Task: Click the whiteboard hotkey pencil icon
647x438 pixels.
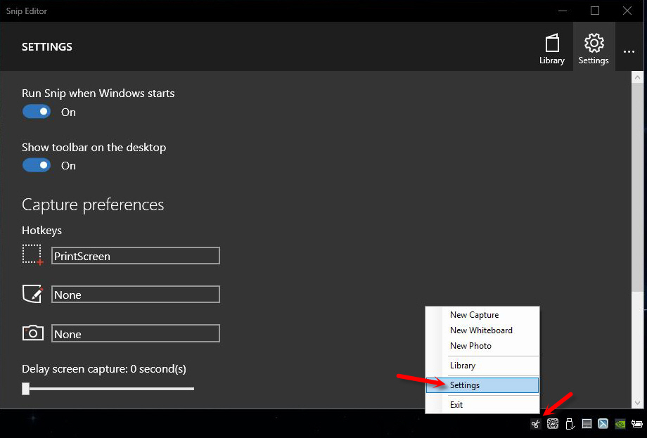Action: 32,294
